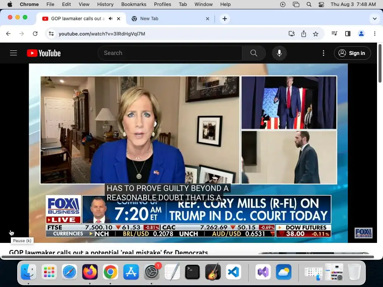Open the Apple menu
The image size is (383, 287).
click(10, 4)
